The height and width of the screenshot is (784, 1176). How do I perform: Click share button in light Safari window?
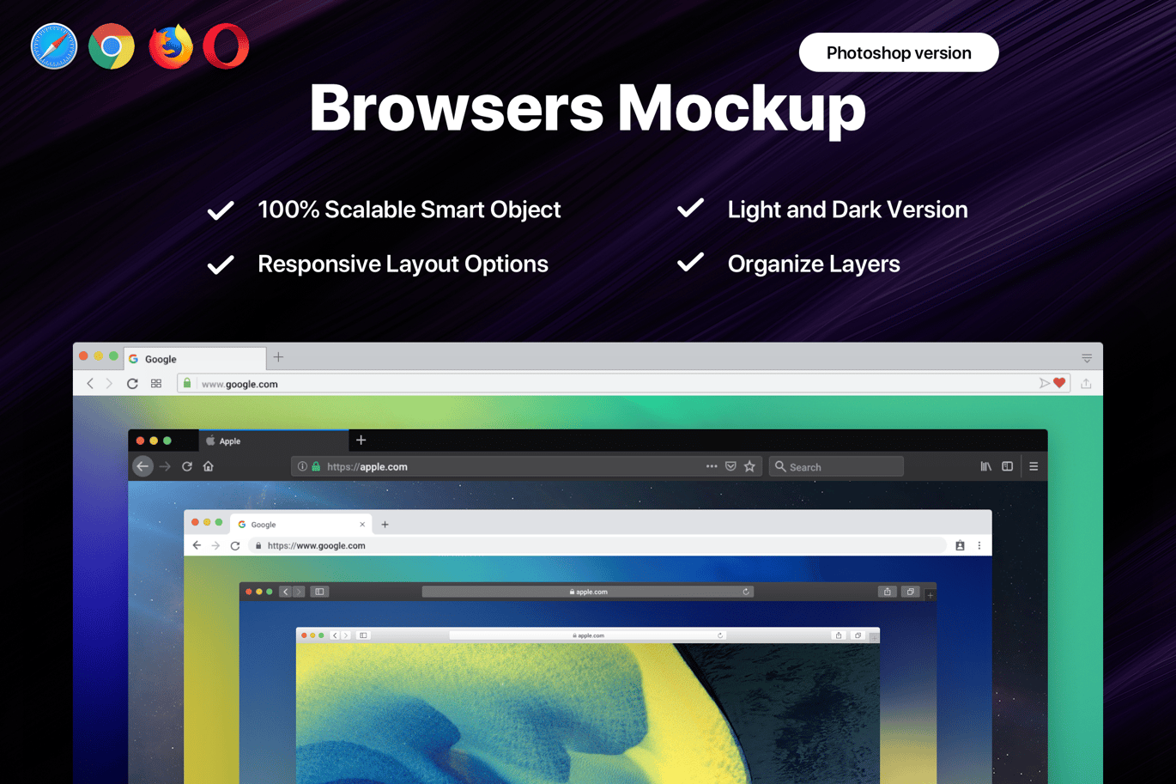pos(839,635)
